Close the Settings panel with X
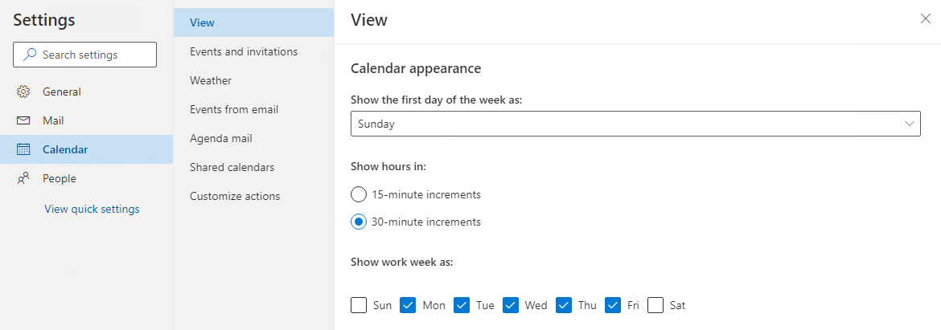This screenshot has height=330, width=941. tap(926, 19)
